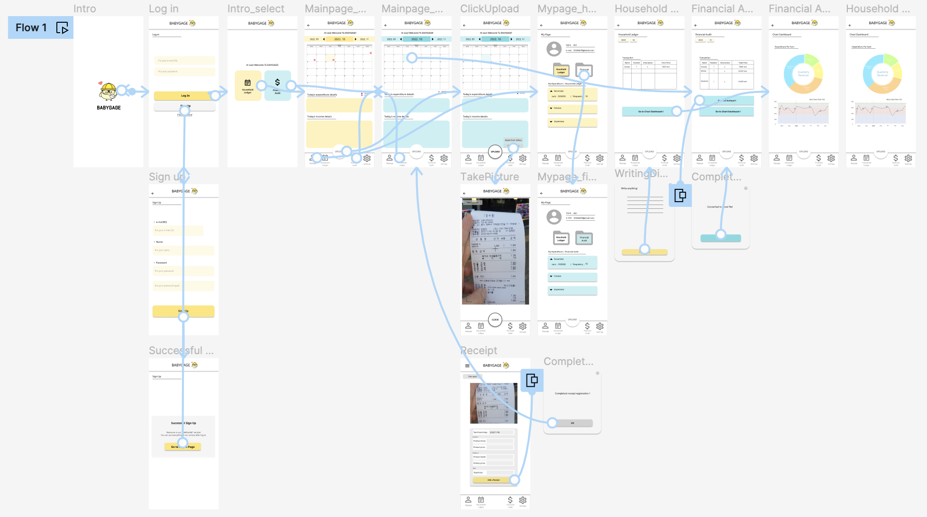Screen dimensions: 927x517
Task: Expand September section in Mypage_financial frame
Action: (x=551, y=289)
